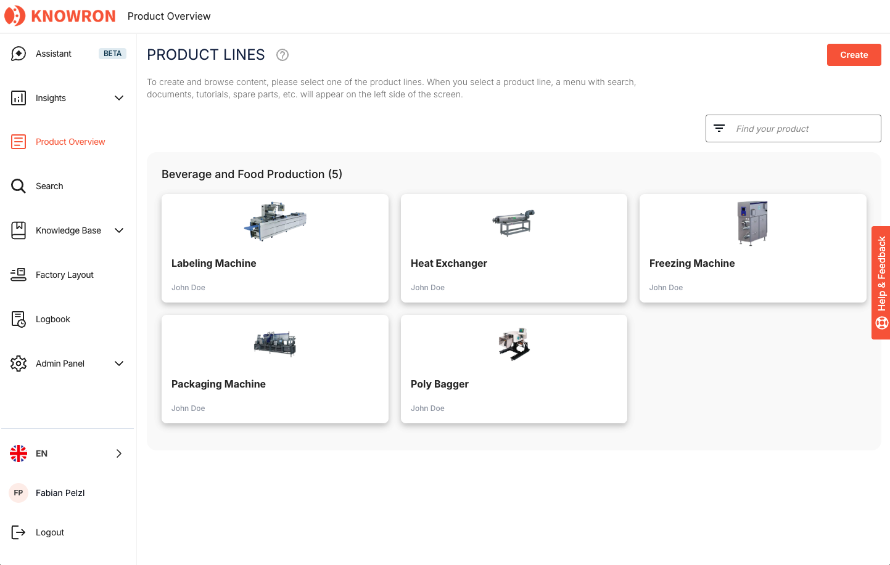Click the UK flag language icon

19,453
